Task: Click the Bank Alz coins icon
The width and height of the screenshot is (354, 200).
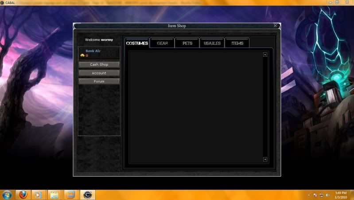Action: click(82, 55)
